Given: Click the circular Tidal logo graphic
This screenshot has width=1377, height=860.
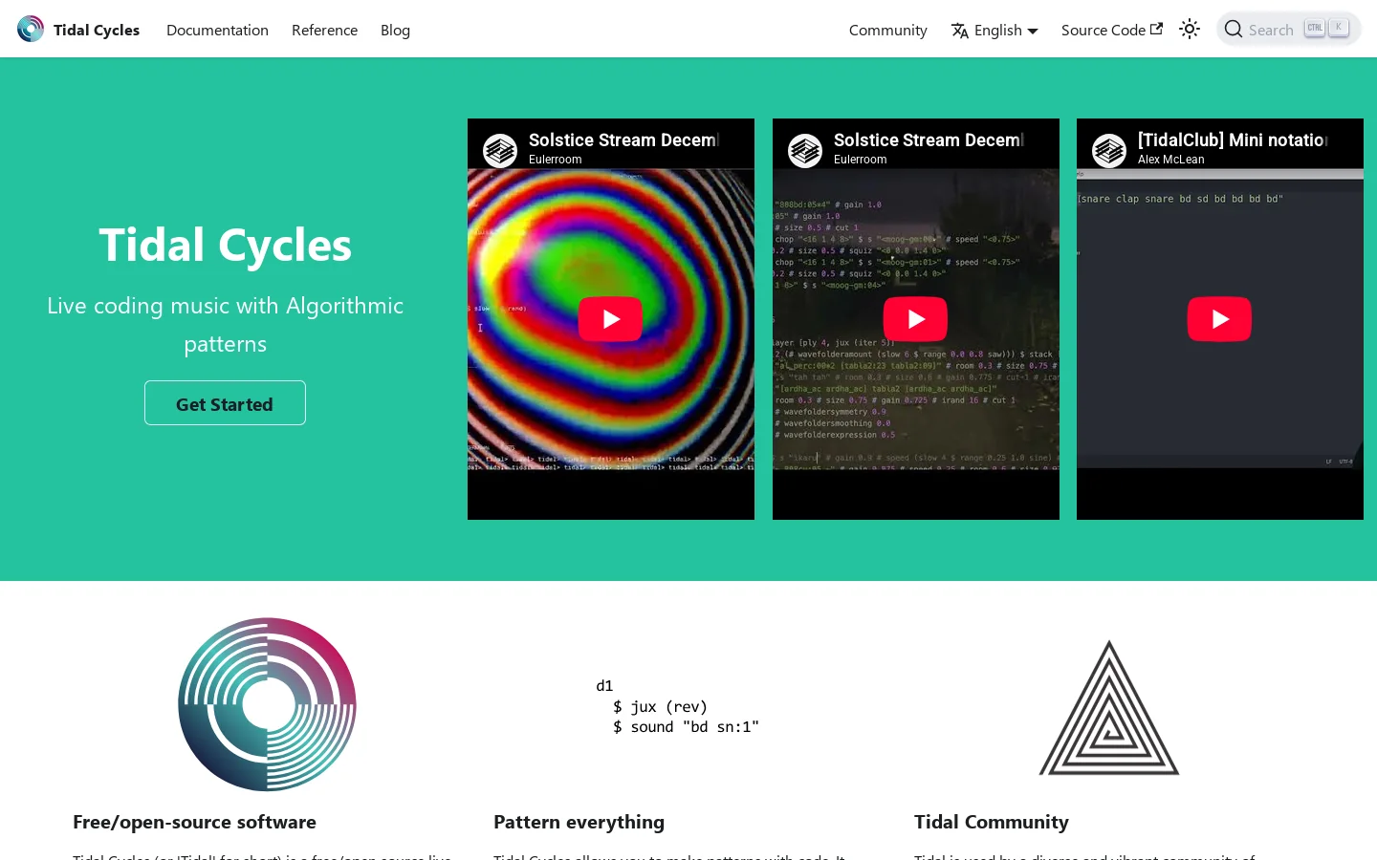Looking at the screenshot, I should click(267, 704).
